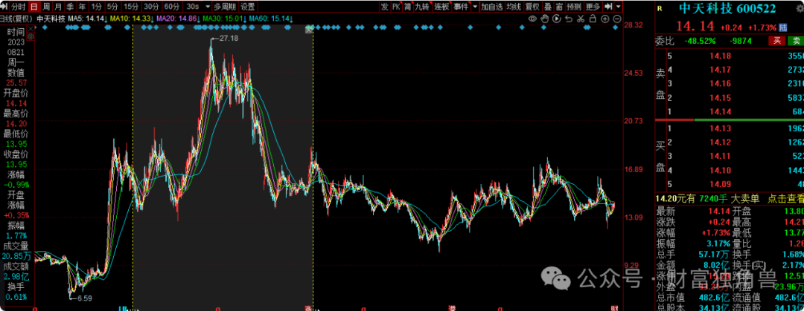The height and width of the screenshot is (311, 804).
Task: Expand the period dropdown next to 30s
Action: pyautogui.click(x=207, y=7)
